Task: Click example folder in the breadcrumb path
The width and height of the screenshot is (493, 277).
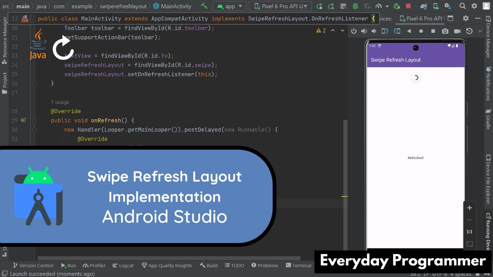Action: (x=82, y=6)
